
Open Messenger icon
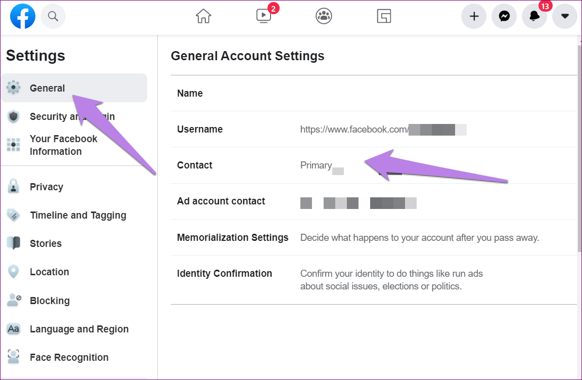click(504, 17)
